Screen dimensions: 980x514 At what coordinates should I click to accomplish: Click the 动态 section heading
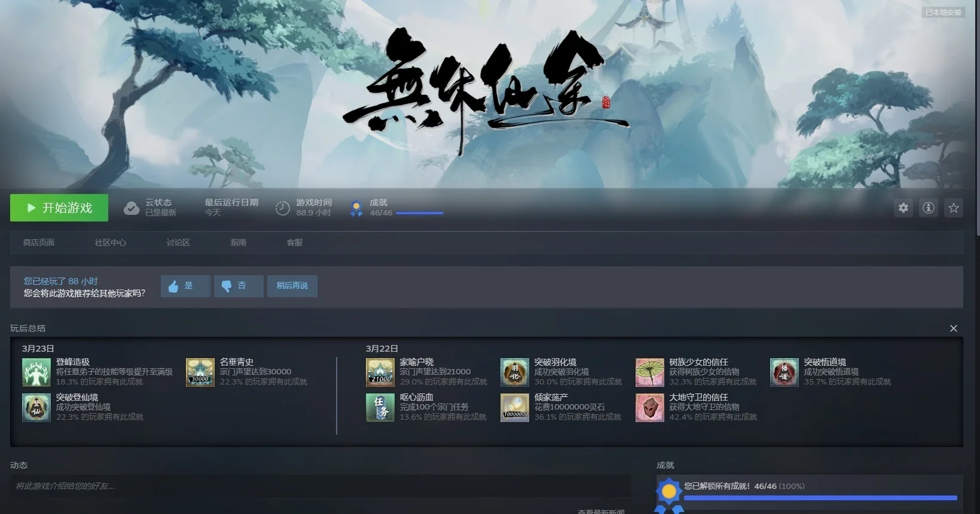point(19,465)
